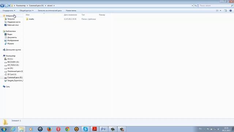Image resolution: width=234 pixels, height=132 pixels.
Task: Launch Internet Explorer from the taskbar
Action: click(x=13, y=129)
